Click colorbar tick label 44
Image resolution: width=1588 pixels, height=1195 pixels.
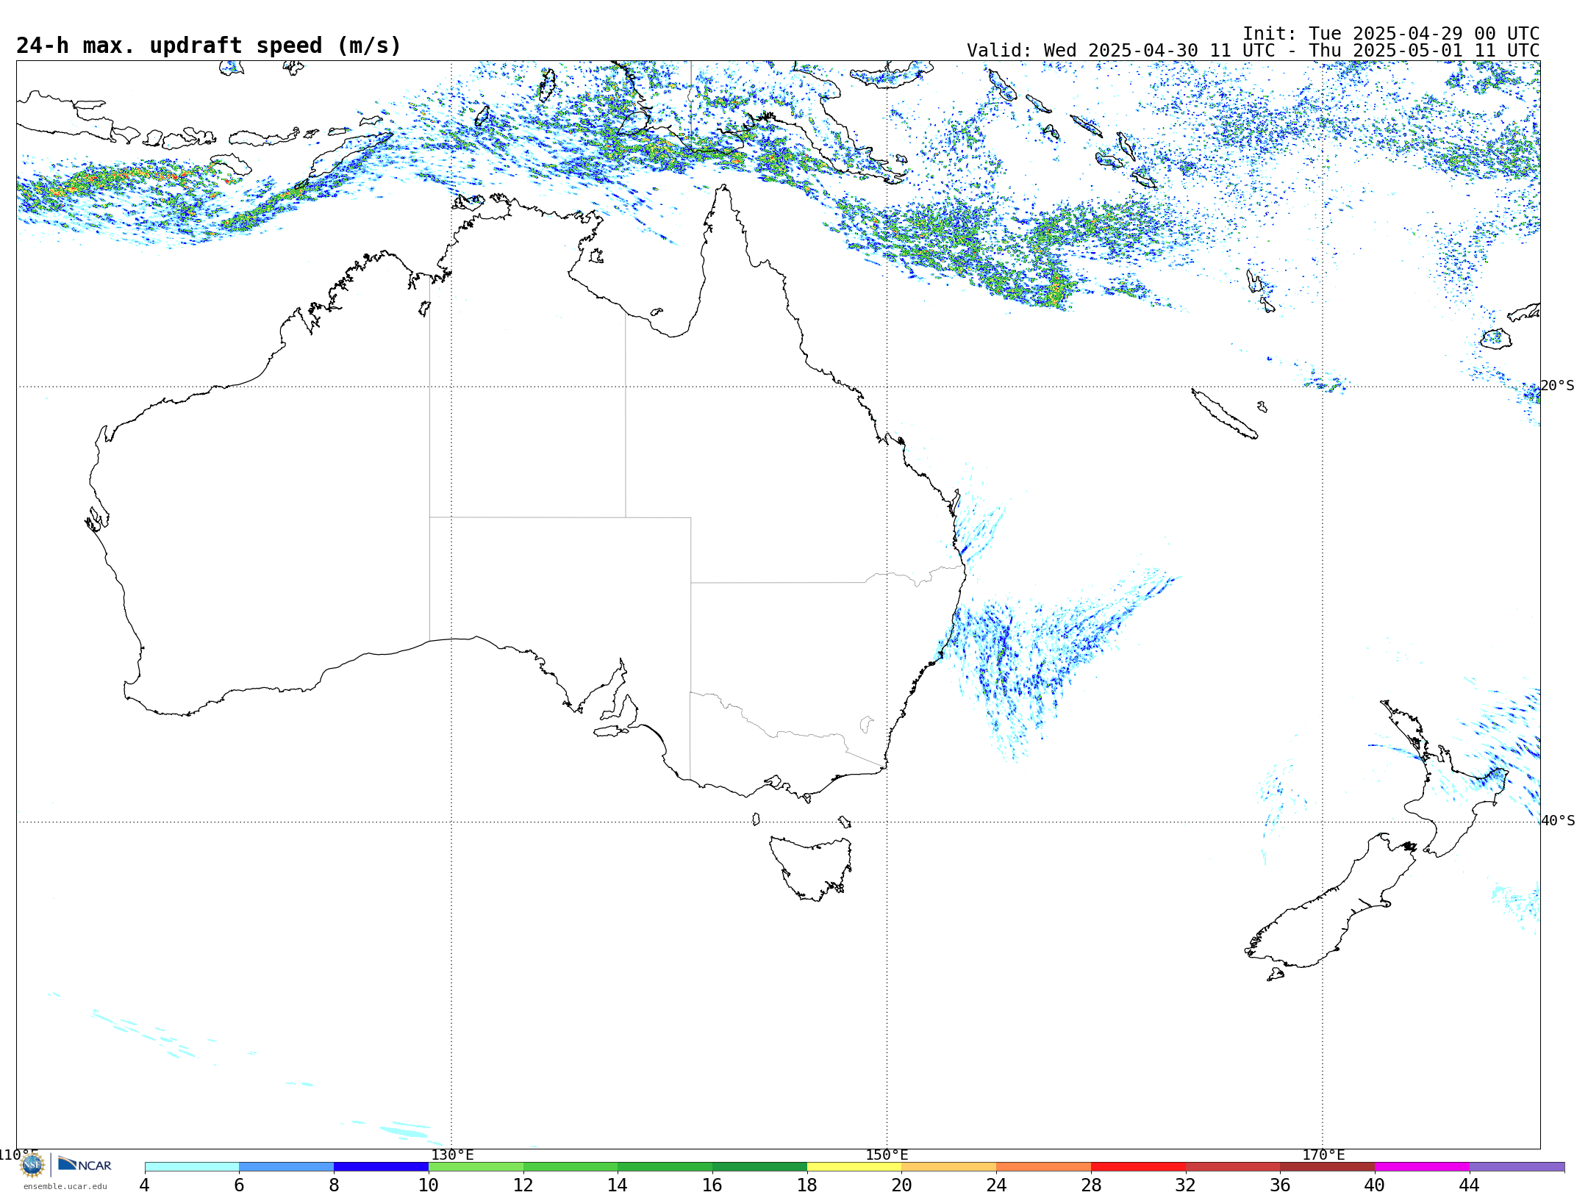pyautogui.click(x=1470, y=1185)
